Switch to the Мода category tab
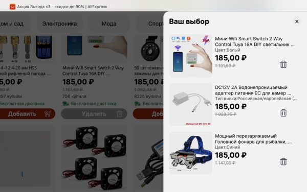 point(109,23)
